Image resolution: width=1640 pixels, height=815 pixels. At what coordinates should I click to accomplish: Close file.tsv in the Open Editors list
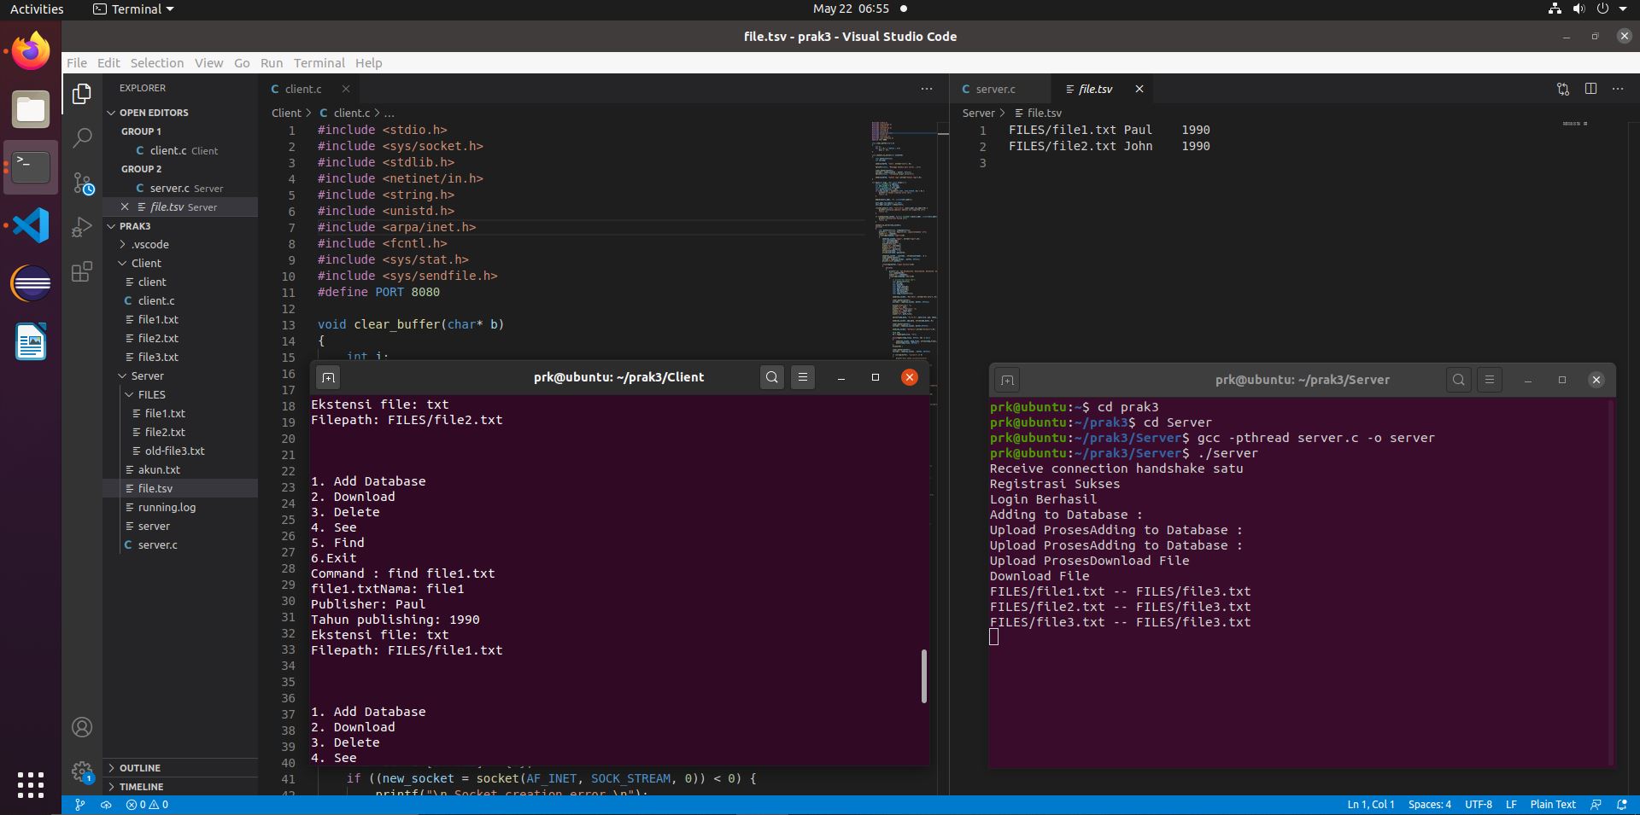tap(125, 207)
